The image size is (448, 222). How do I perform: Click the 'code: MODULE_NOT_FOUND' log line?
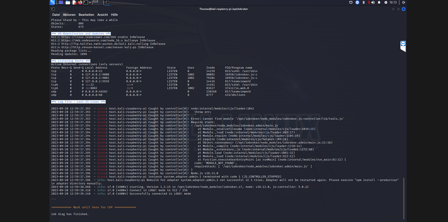144,163
